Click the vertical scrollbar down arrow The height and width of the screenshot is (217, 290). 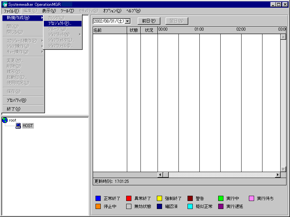pyautogui.click(x=283, y=169)
